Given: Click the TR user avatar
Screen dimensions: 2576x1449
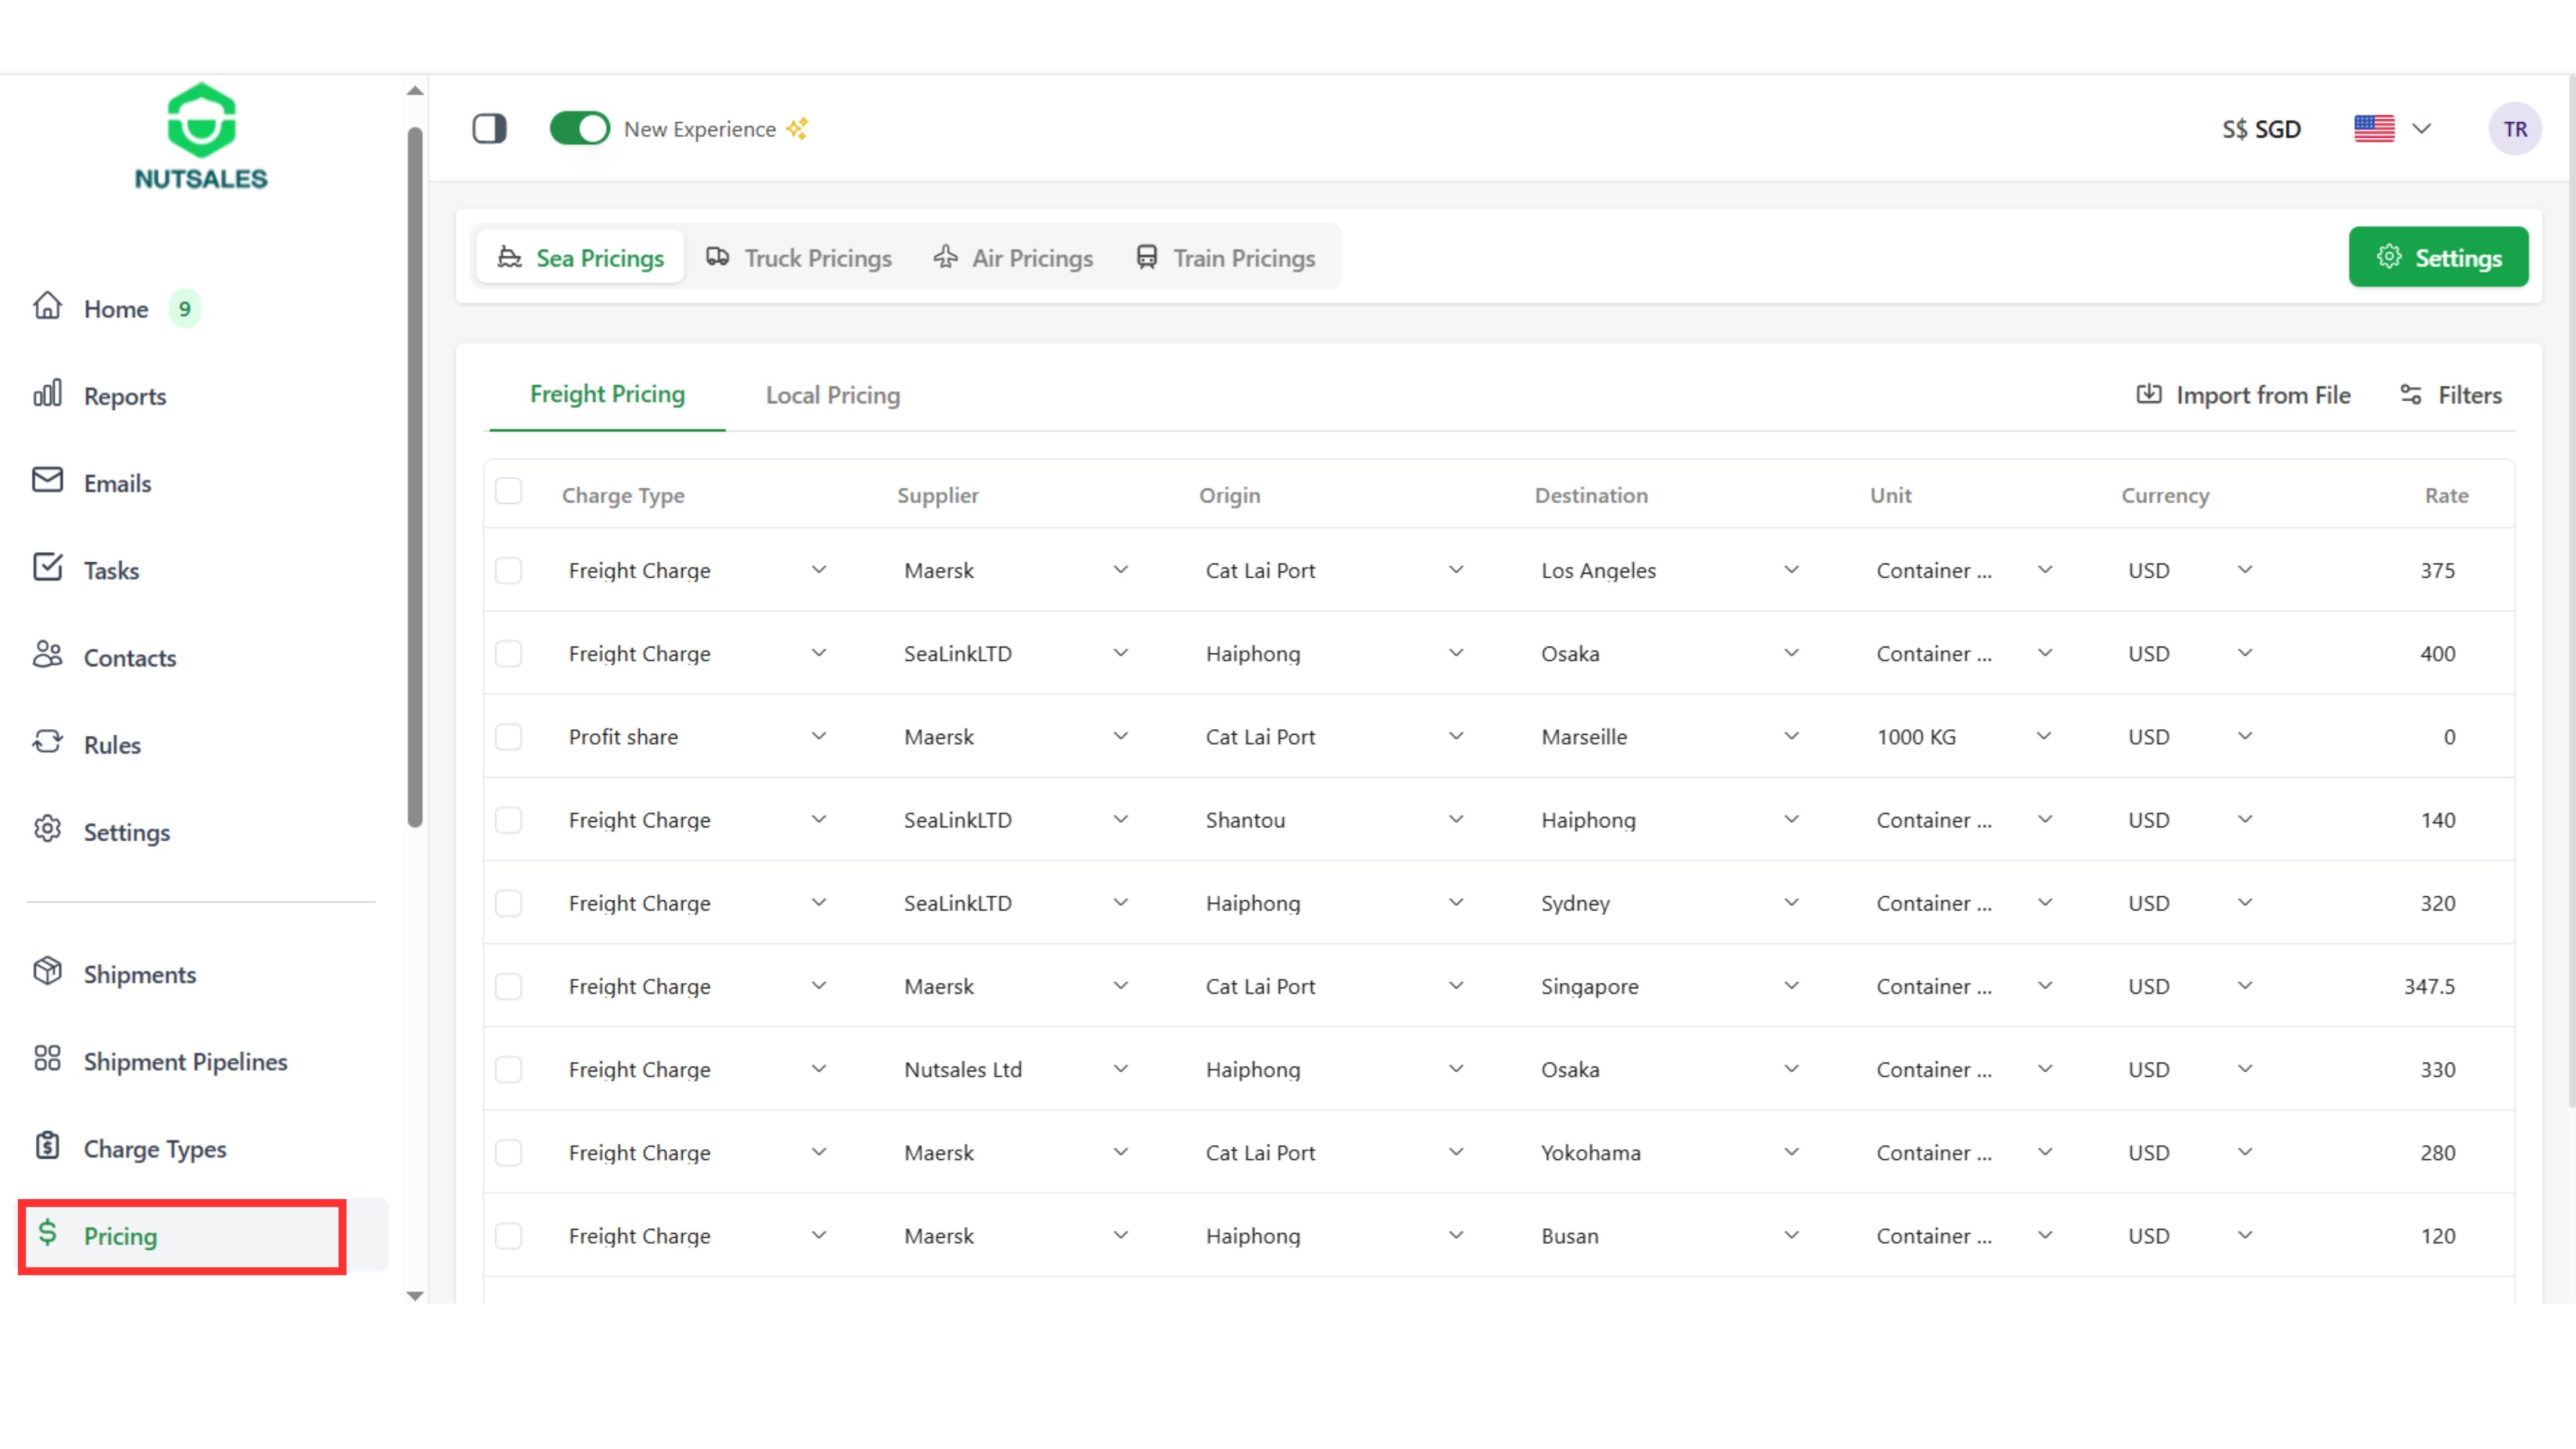Looking at the screenshot, I should pyautogui.click(x=2514, y=129).
